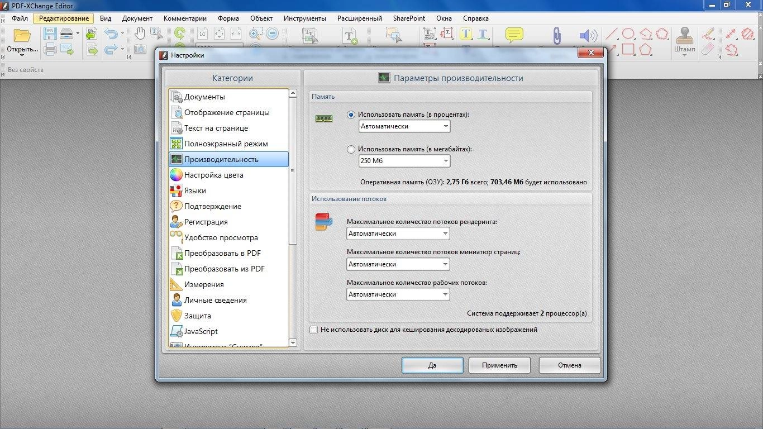This screenshot has height=429, width=763.
Task: Select the Cloud shape tool icon
Action: pyautogui.click(x=662, y=34)
